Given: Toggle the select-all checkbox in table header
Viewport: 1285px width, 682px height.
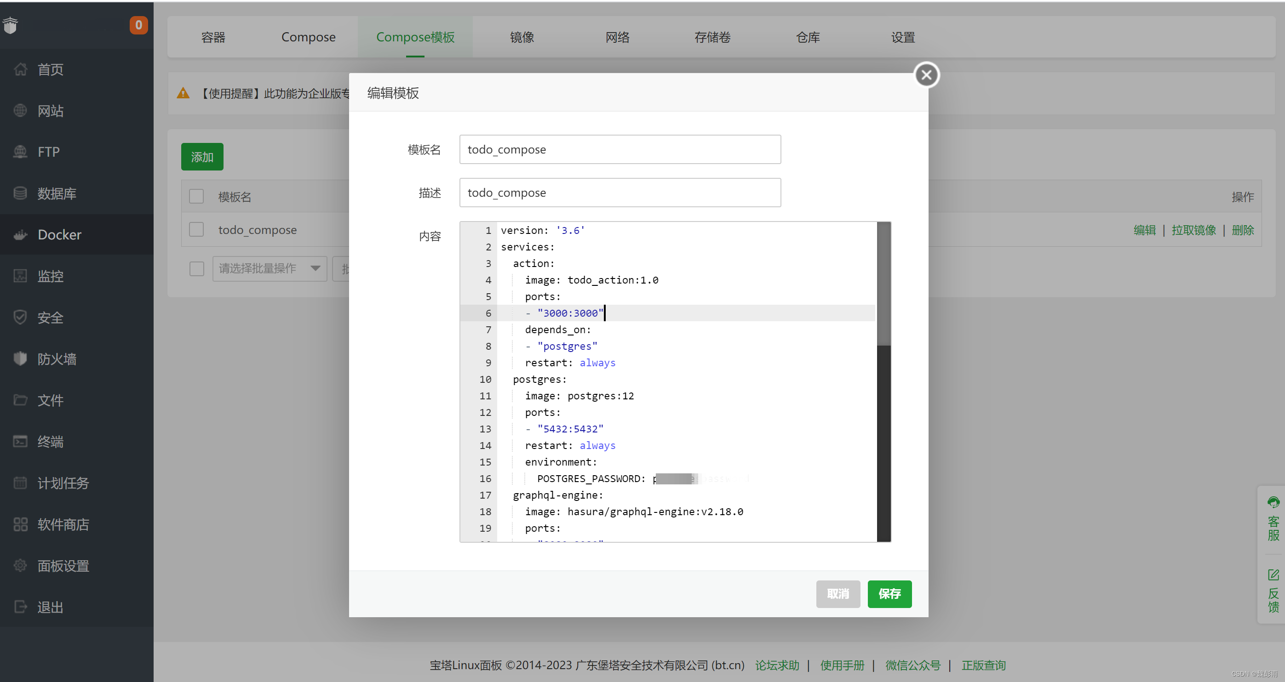Looking at the screenshot, I should pos(196,196).
